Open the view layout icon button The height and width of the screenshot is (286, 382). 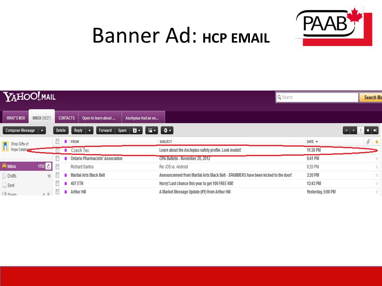pos(152,131)
